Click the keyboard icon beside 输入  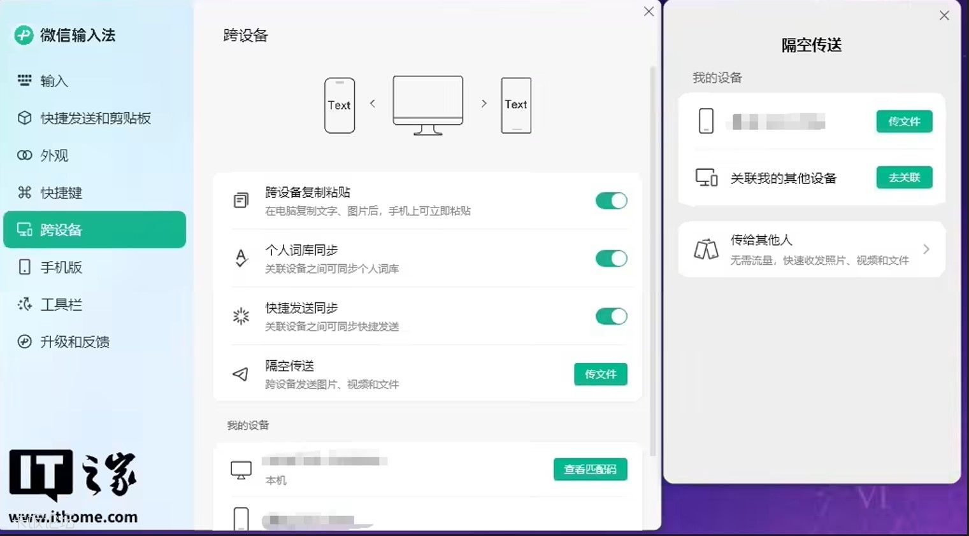[24, 80]
